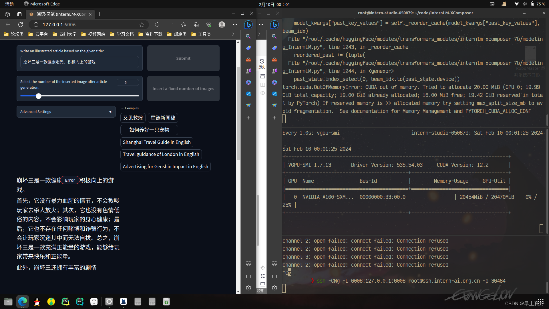Select Shanghai Travel Guide in English example
The image size is (549, 309).
[157, 142]
